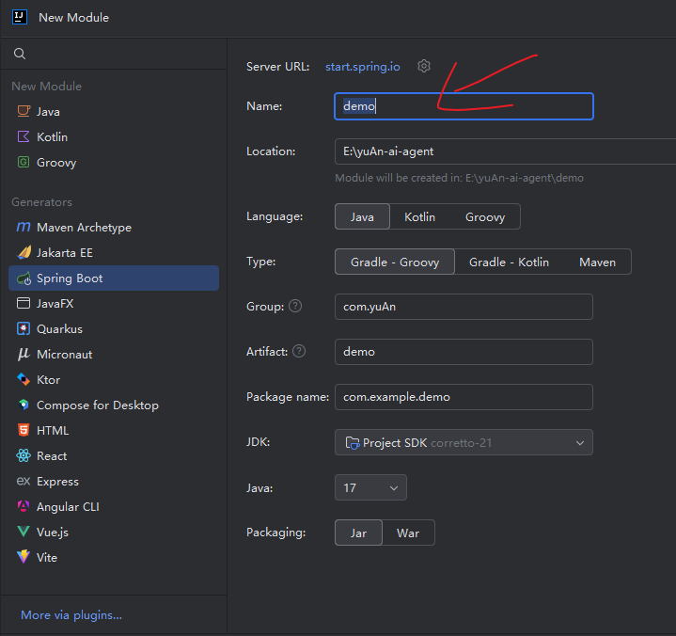Select Groovy as the language
Screen dimensions: 676x636
coord(485,216)
